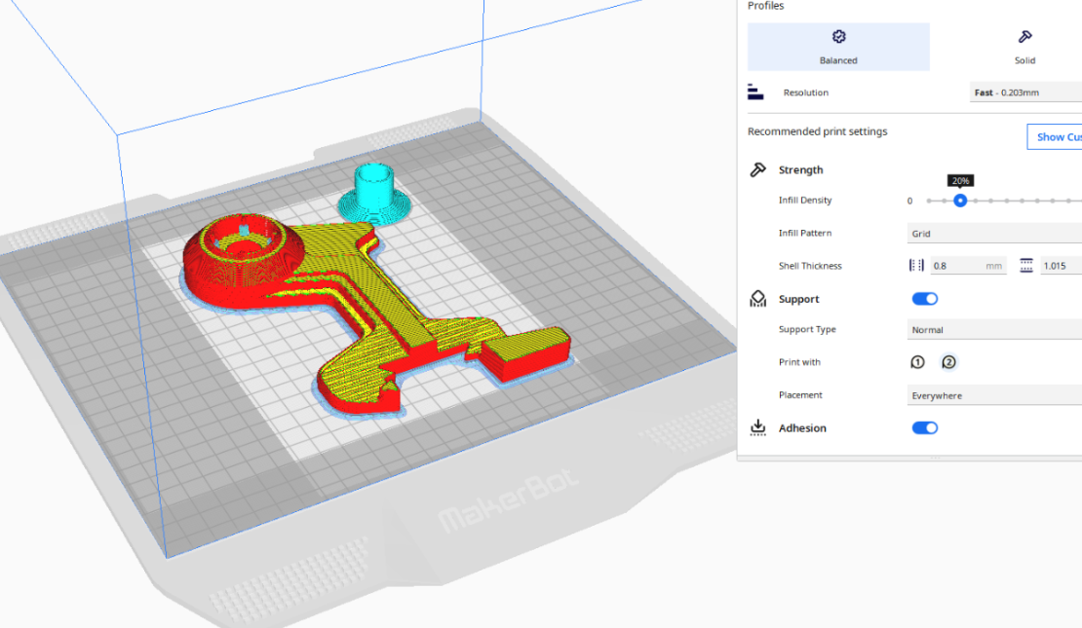Choose extruder 2 for Print with
The image size is (1082, 628).
coord(948,362)
